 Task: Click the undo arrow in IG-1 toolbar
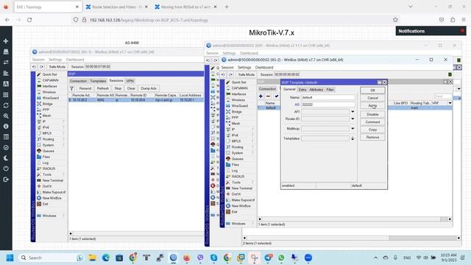pos(35,67)
